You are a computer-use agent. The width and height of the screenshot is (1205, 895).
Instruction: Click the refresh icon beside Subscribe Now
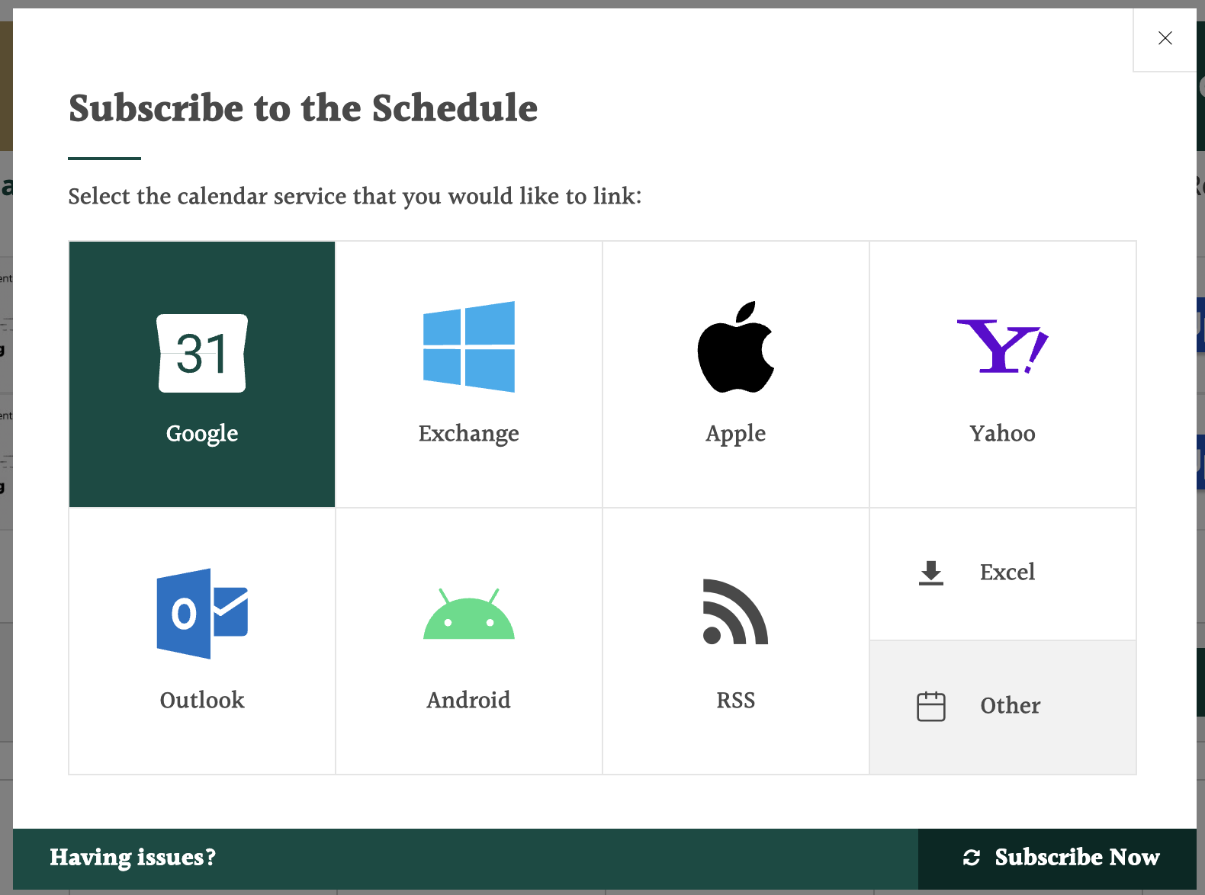tap(972, 858)
